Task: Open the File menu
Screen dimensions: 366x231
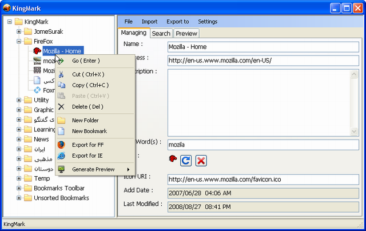Action: (x=128, y=22)
